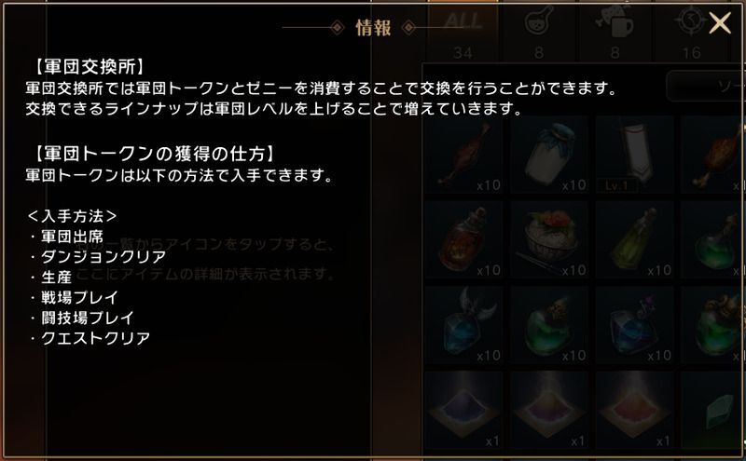Select the green round potion in third row

549,325
